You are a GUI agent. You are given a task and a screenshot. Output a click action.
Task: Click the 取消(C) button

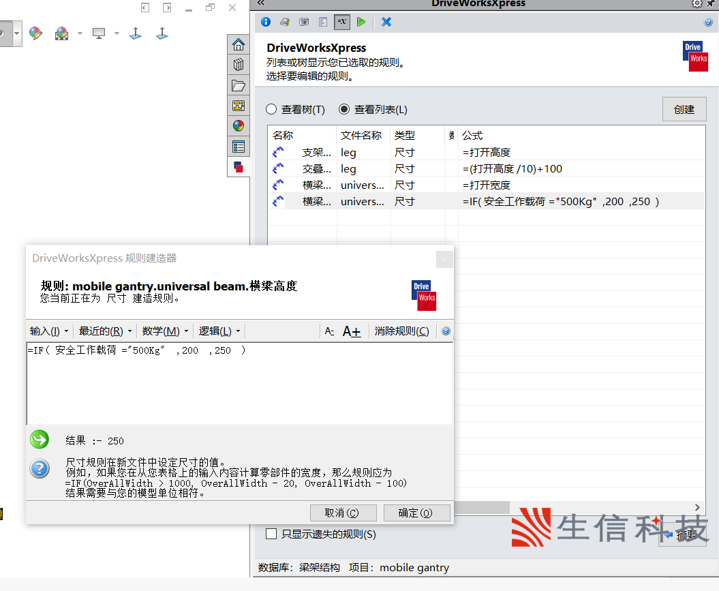tap(343, 513)
